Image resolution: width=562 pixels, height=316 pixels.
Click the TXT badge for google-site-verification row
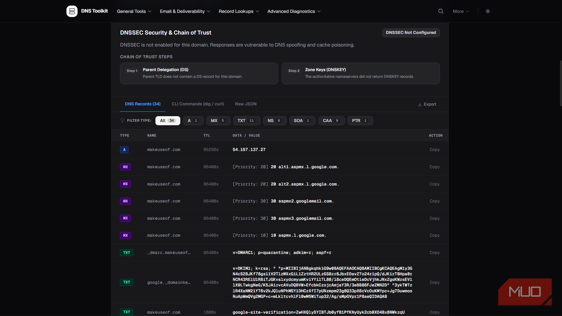(126, 312)
